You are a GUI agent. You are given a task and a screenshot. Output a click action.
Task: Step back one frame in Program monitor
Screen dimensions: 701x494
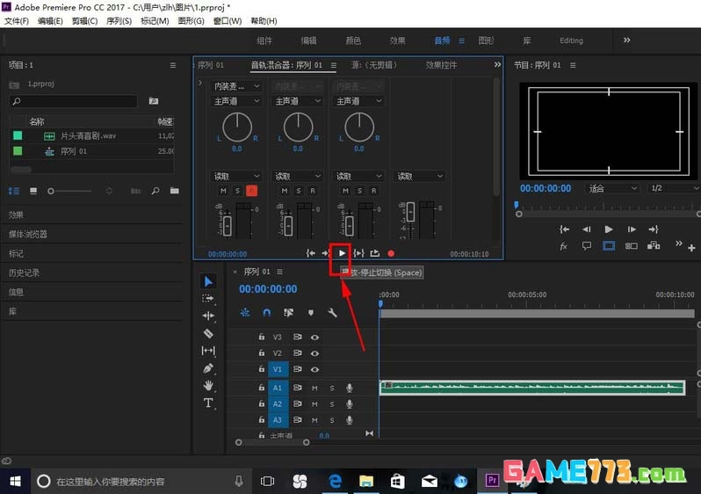pos(587,229)
